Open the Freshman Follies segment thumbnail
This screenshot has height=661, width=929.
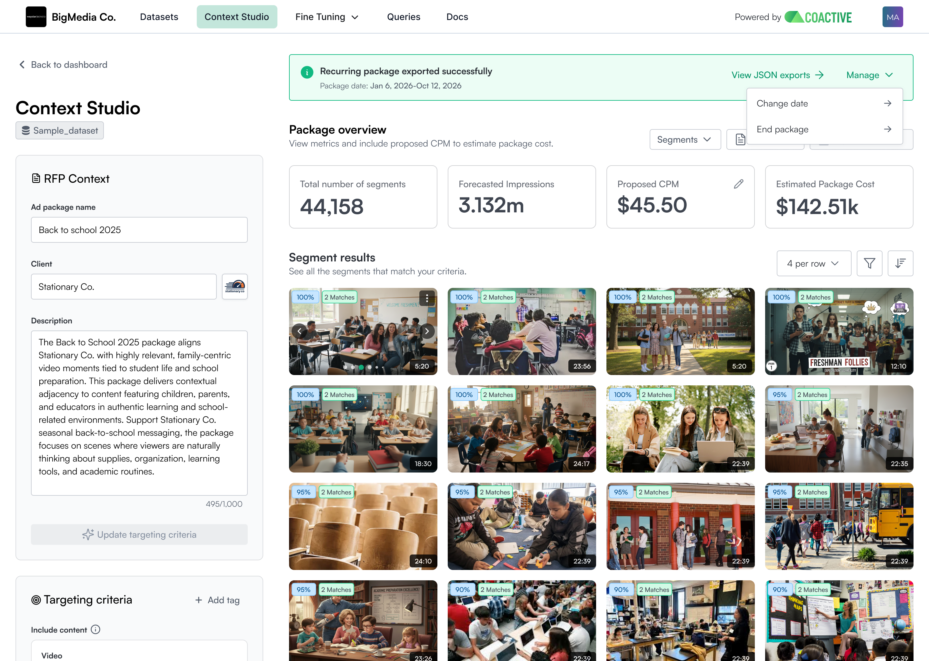pos(839,331)
